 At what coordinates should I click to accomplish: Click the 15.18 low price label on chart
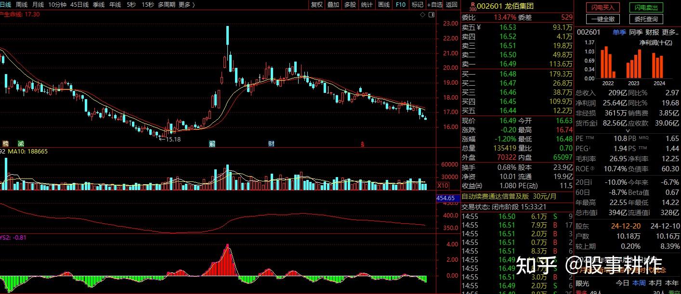coord(173,139)
